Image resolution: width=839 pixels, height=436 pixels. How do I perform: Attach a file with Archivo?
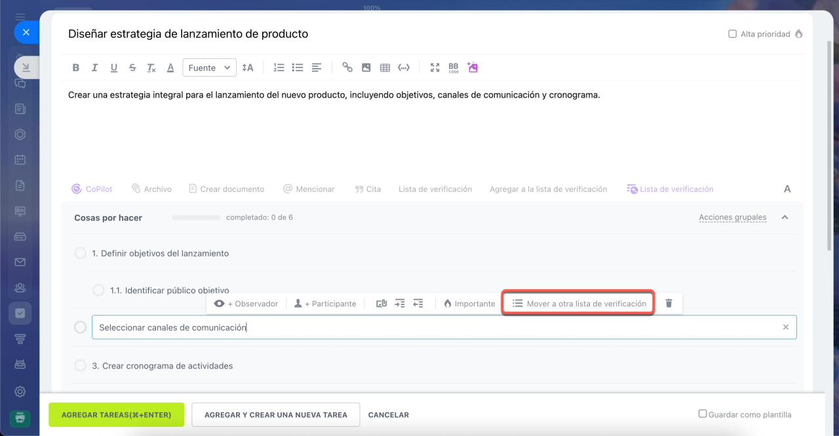point(151,189)
